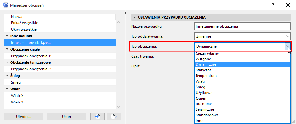Click the help question mark button
Image resolution: width=296 pixels, height=124 pixels.
click(x=273, y=5)
